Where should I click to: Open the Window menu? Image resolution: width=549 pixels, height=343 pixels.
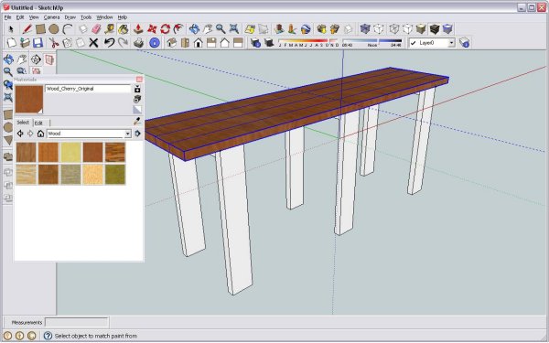point(104,17)
